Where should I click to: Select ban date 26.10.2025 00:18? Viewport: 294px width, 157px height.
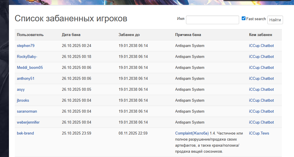(77, 57)
